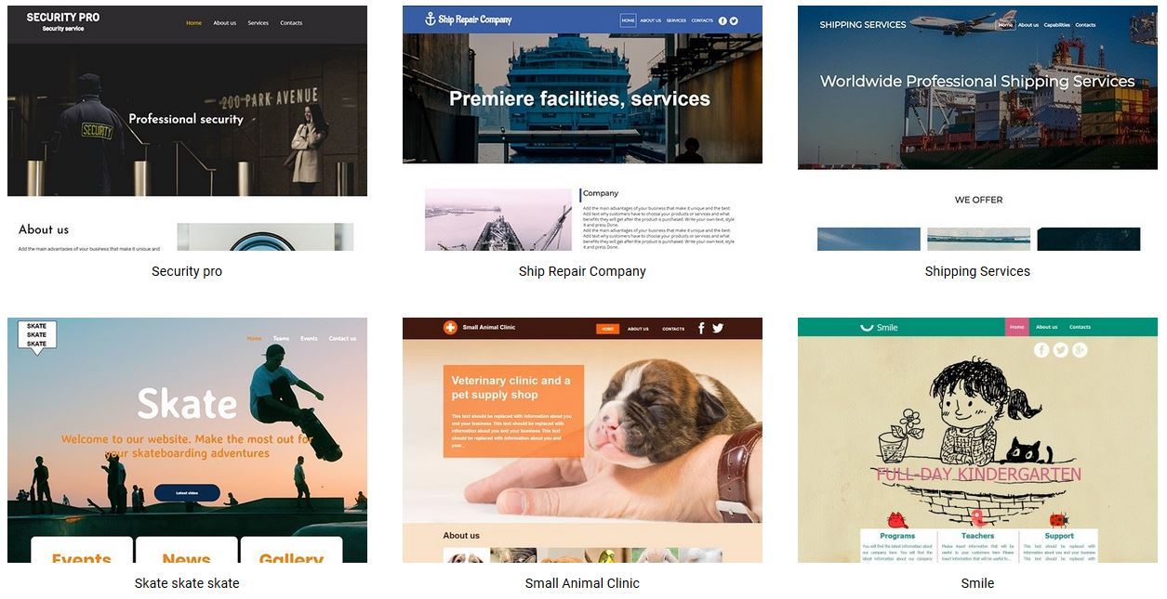Open the Security pro template title

click(x=187, y=271)
